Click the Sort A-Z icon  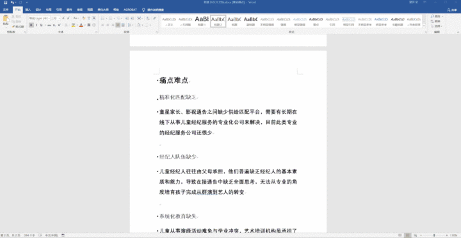148,18
